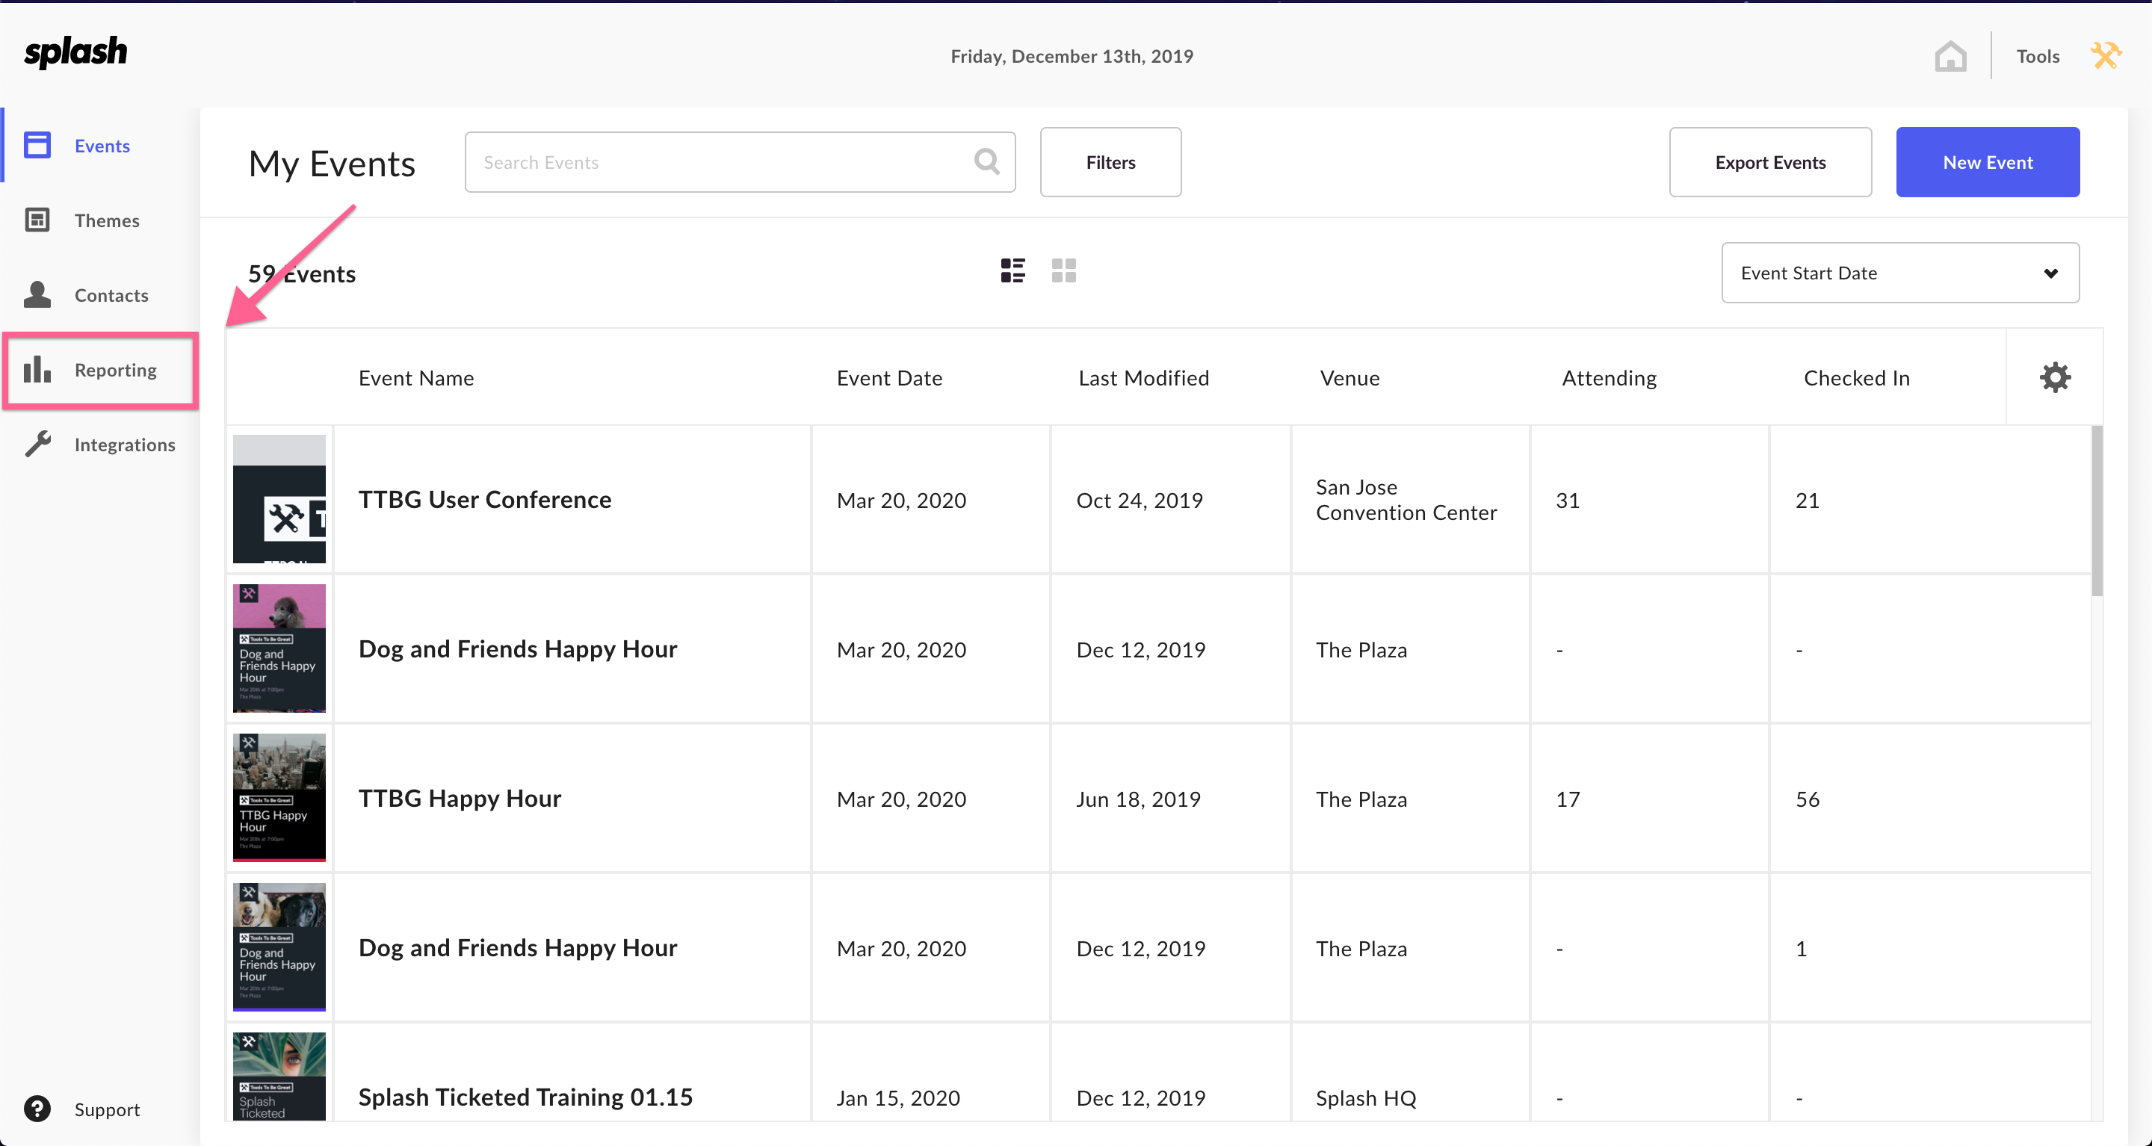Click Splash HQ venue cell
Viewport: 2152px width, 1146px height.
click(1366, 1098)
